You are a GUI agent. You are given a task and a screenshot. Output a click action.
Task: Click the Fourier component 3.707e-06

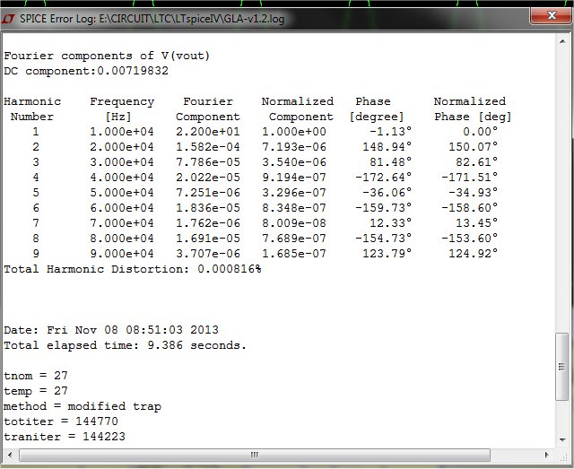(x=208, y=254)
